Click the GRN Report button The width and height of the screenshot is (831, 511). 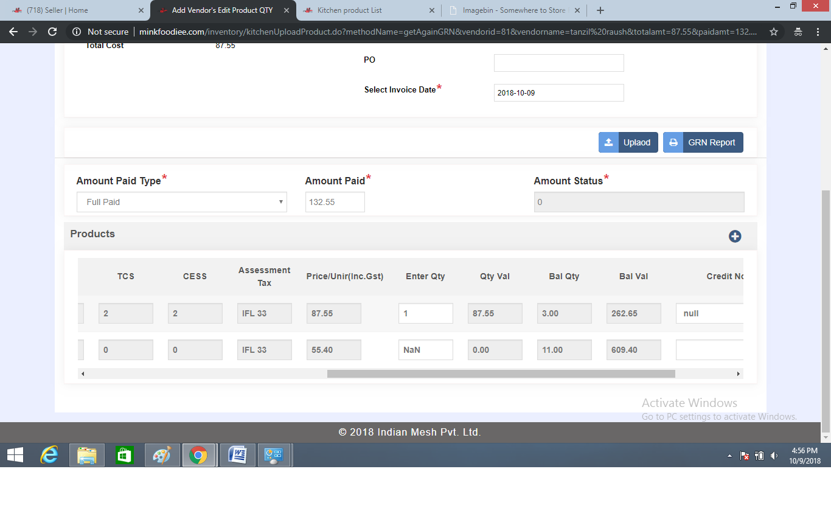coord(703,142)
